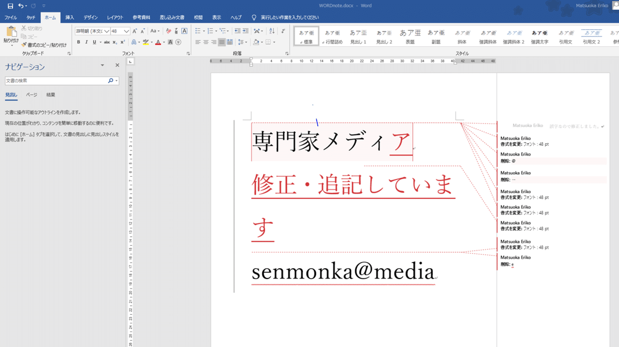
Task: Apply text effects (outlined A) icon
Action: (x=133, y=42)
